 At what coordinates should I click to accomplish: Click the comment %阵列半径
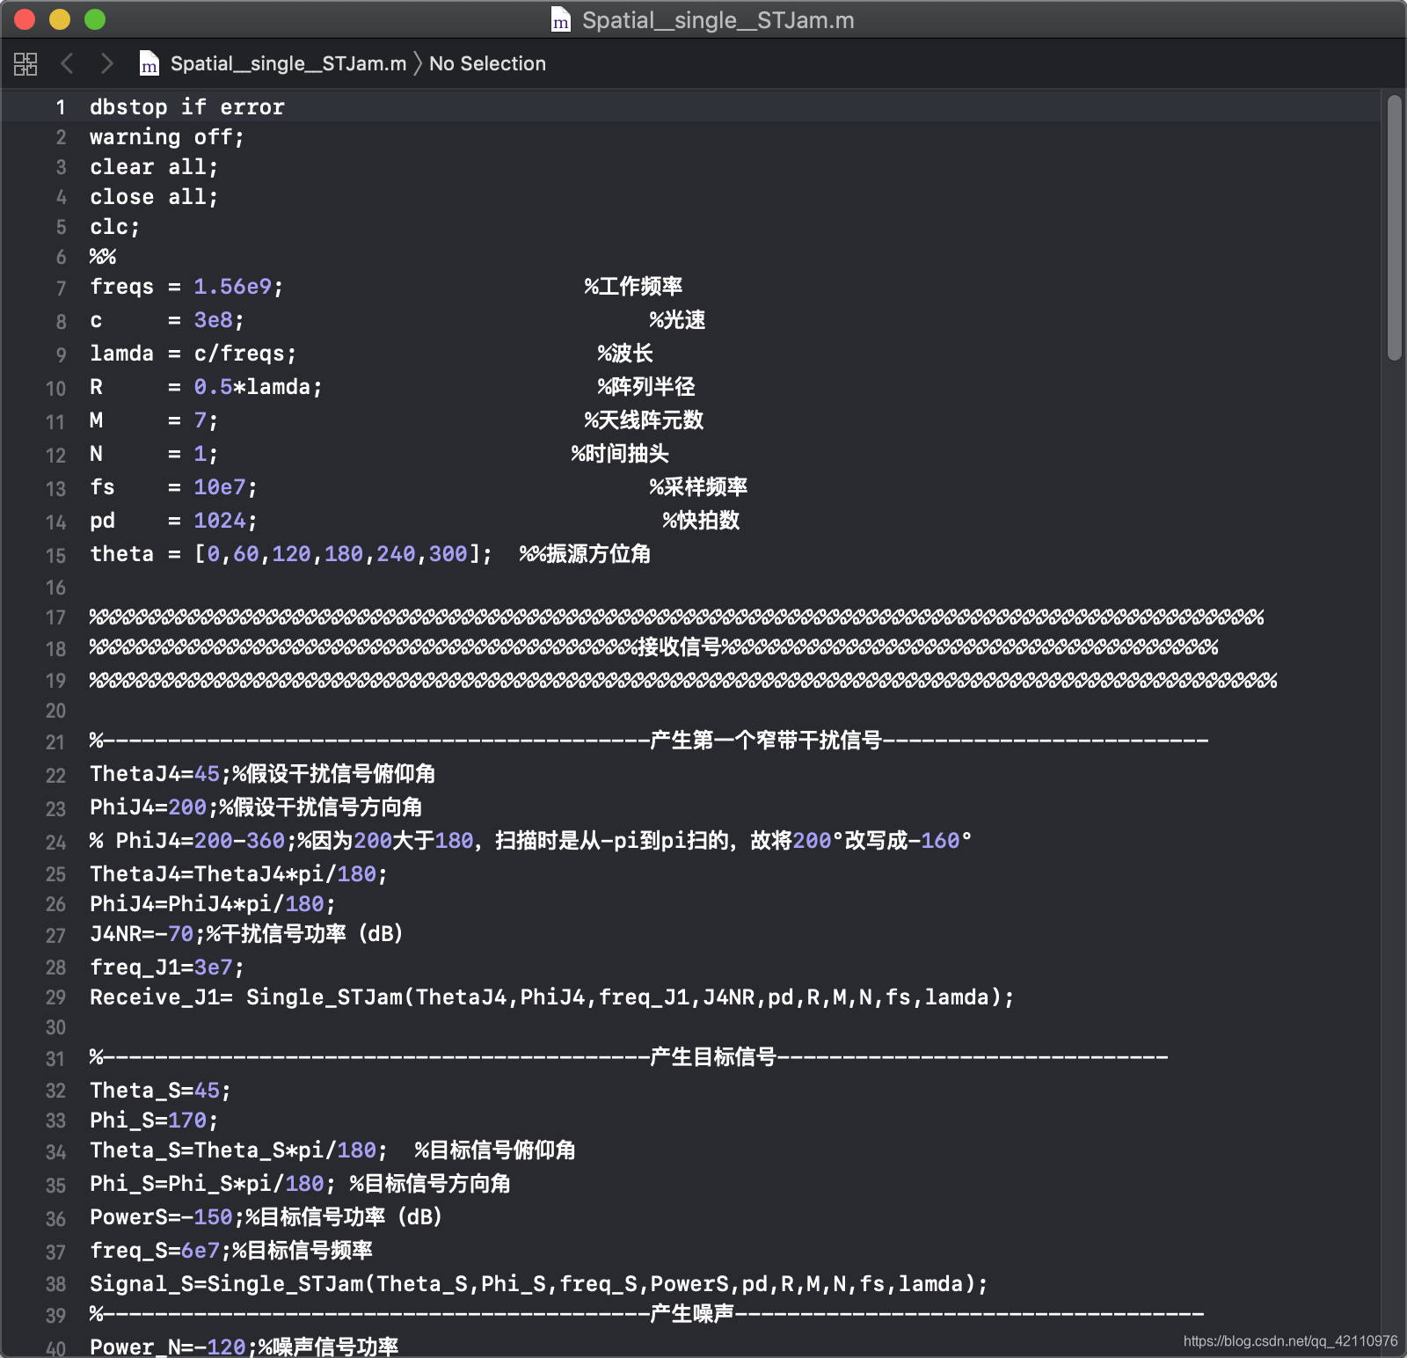pyautogui.click(x=646, y=387)
